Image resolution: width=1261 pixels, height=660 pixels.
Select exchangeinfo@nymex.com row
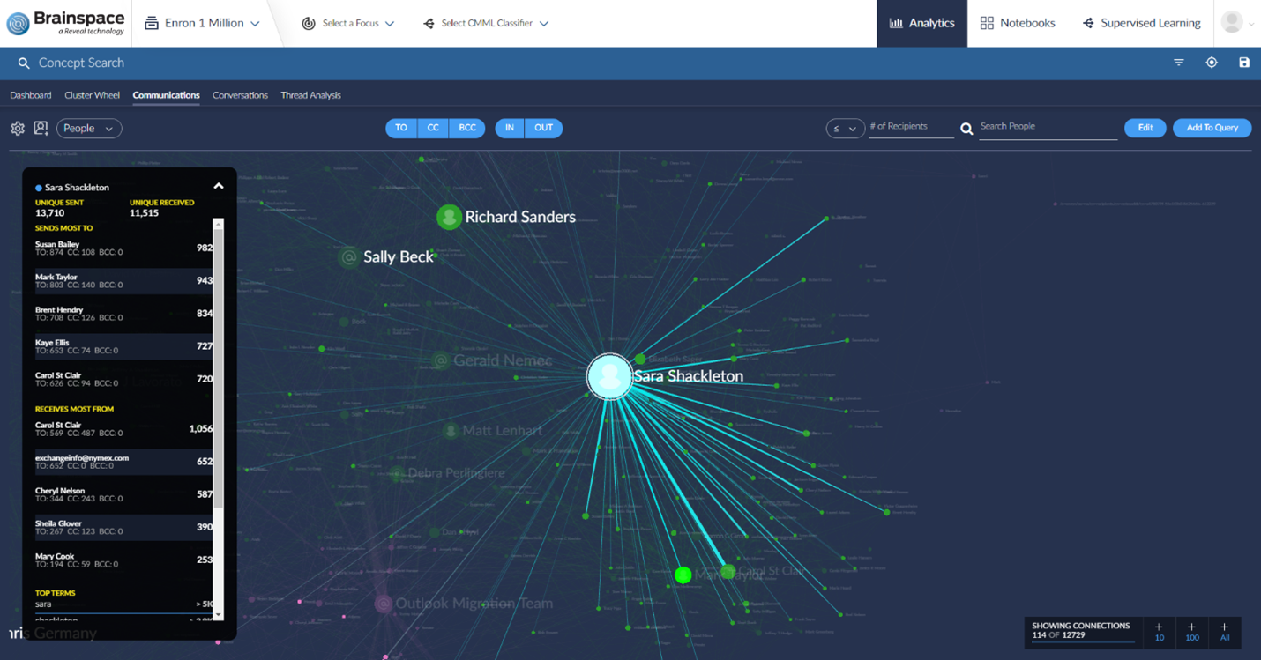pos(123,462)
